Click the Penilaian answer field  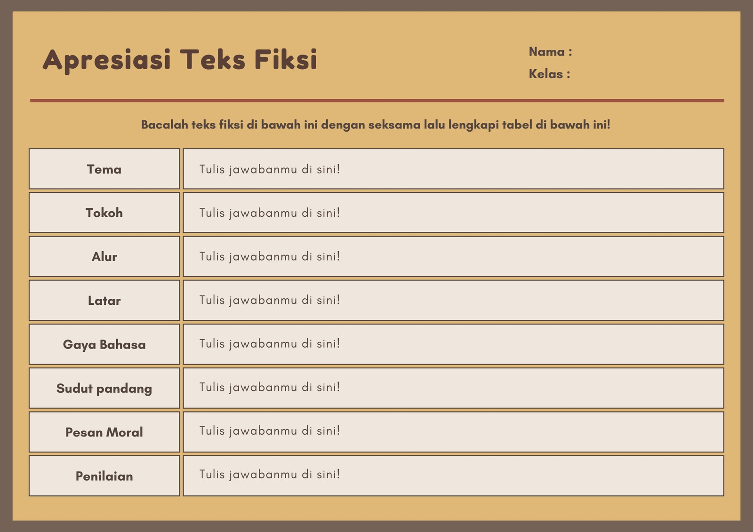pyautogui.click(x=453, y=476)
